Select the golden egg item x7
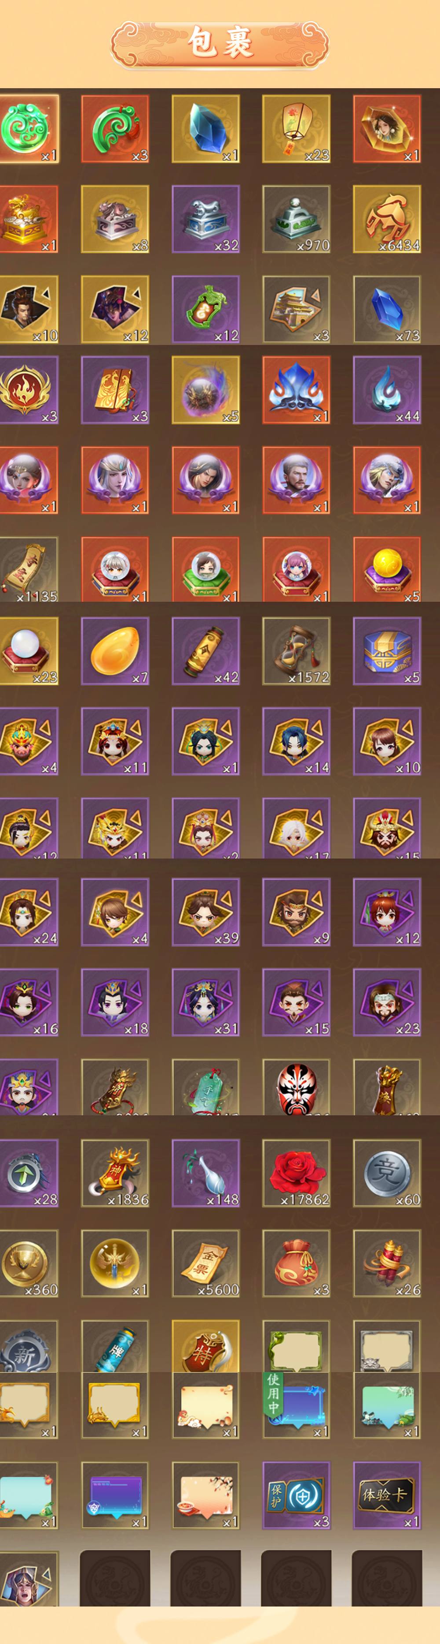 [x=115, y=651]
